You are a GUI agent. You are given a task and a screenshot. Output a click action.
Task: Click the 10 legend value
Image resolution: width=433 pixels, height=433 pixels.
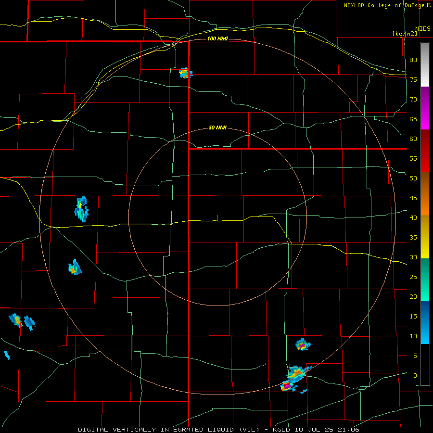point(413,336)
